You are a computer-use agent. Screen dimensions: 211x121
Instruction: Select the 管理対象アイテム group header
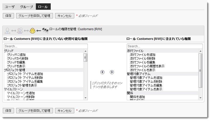tap(163, 74)
